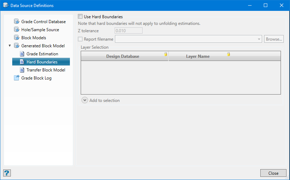The width and height of the screenshot is (290, 180).
Task: Select Hard Boundaries in the tree
Action: coord(42,62)
